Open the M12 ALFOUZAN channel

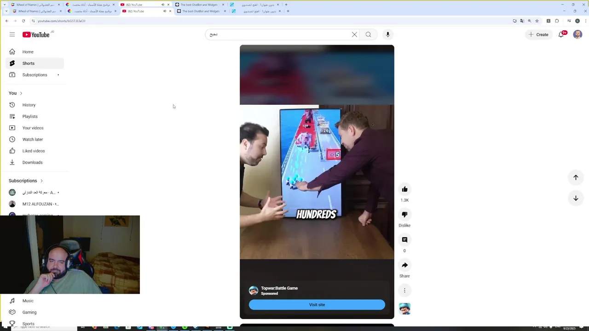pos(35,204)
